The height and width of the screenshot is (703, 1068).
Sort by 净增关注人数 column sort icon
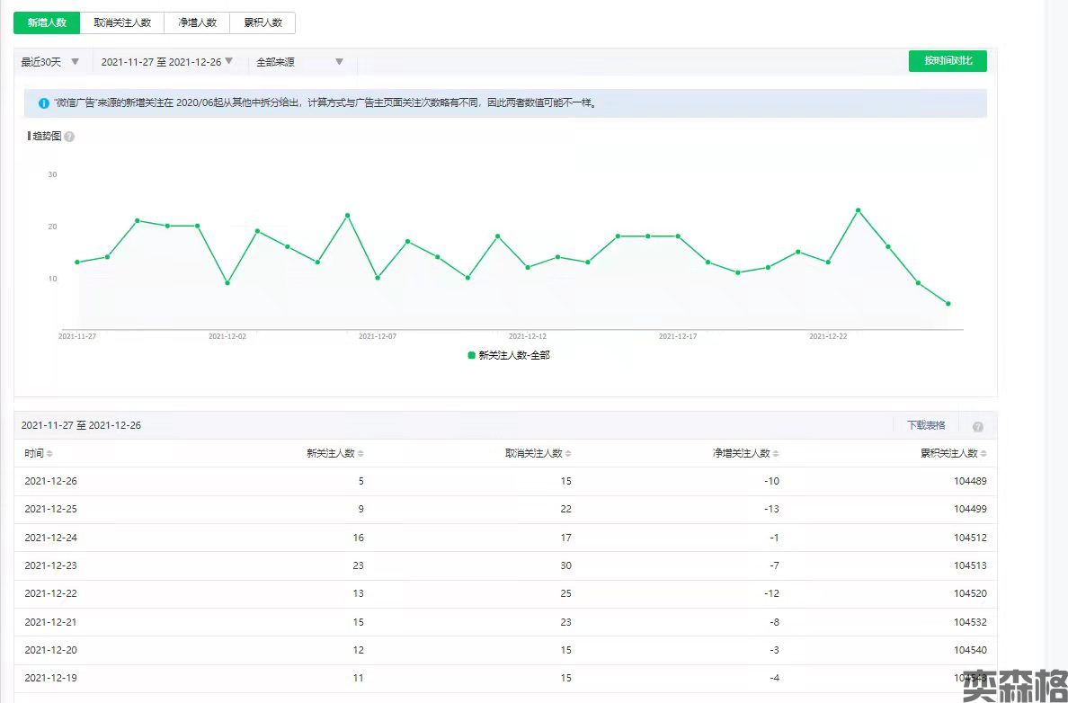coord(776,454)
